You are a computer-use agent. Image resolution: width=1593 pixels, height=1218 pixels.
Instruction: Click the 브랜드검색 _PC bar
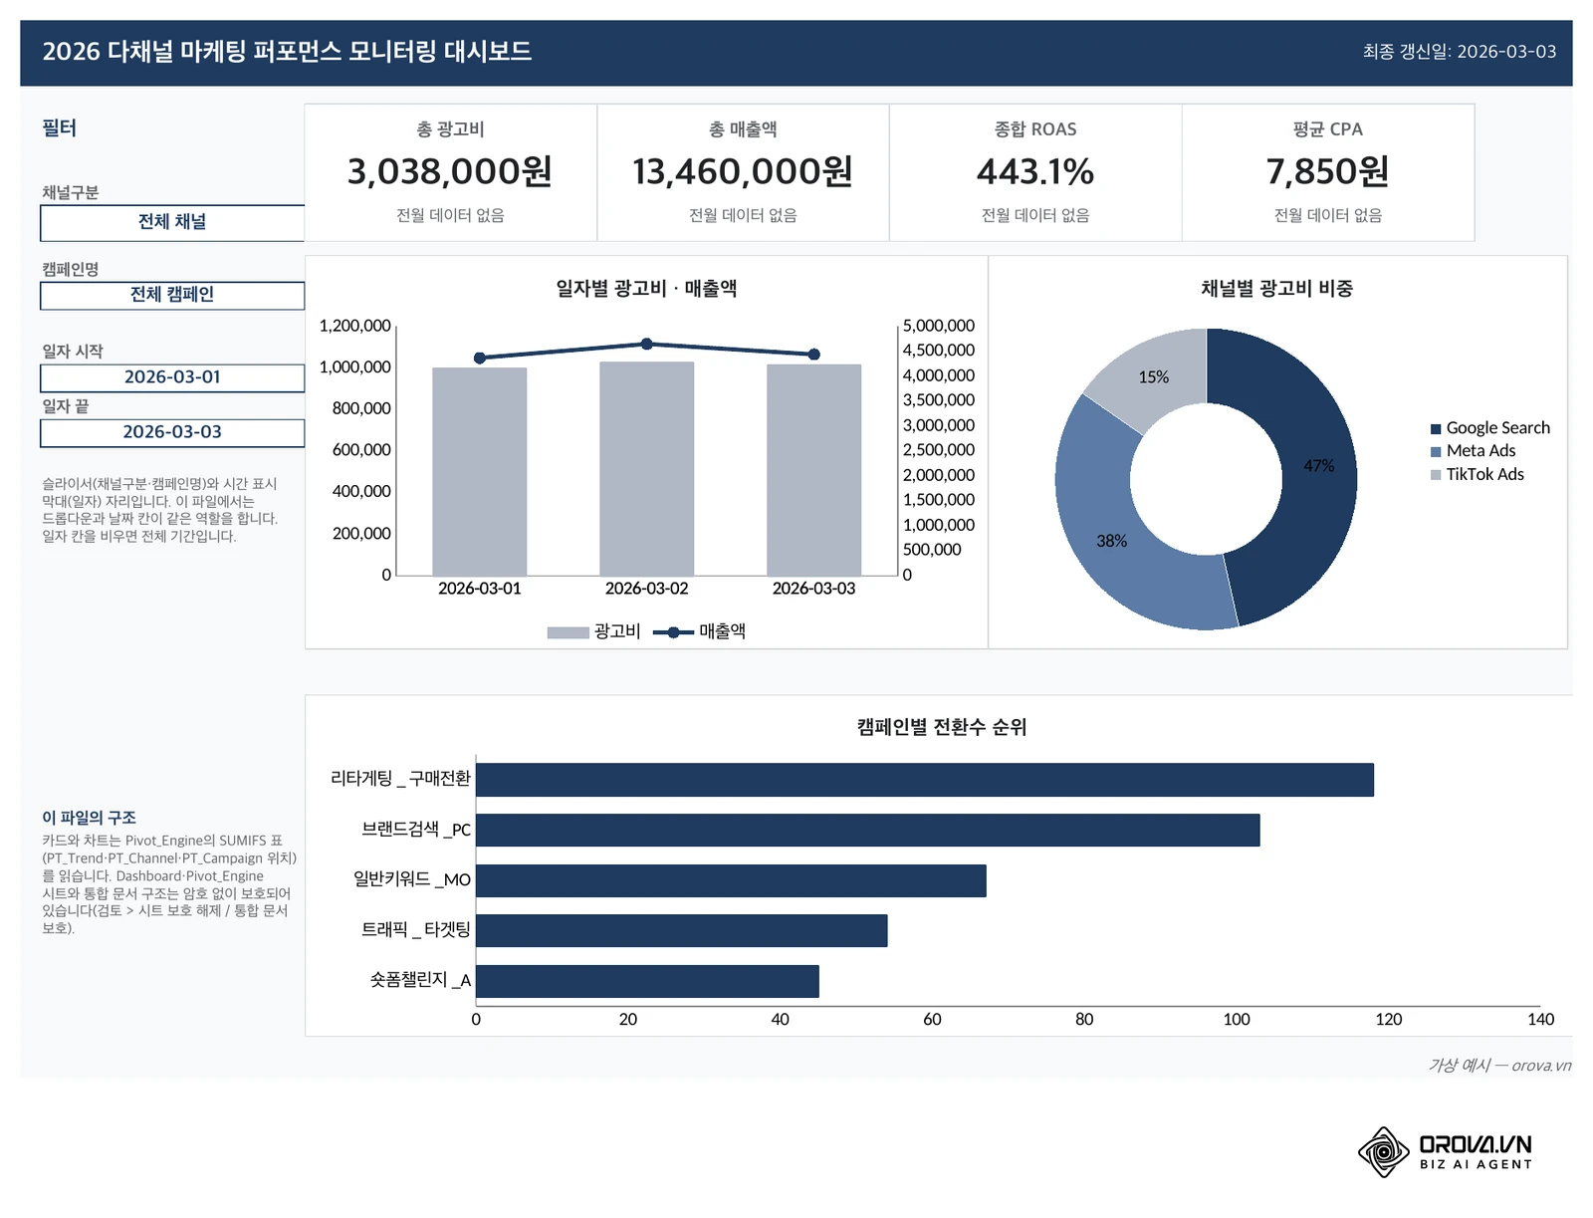868,831
